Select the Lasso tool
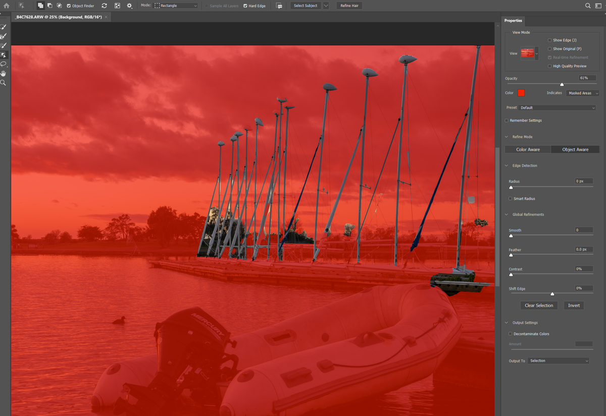606x416 pixels. point(4,64)
